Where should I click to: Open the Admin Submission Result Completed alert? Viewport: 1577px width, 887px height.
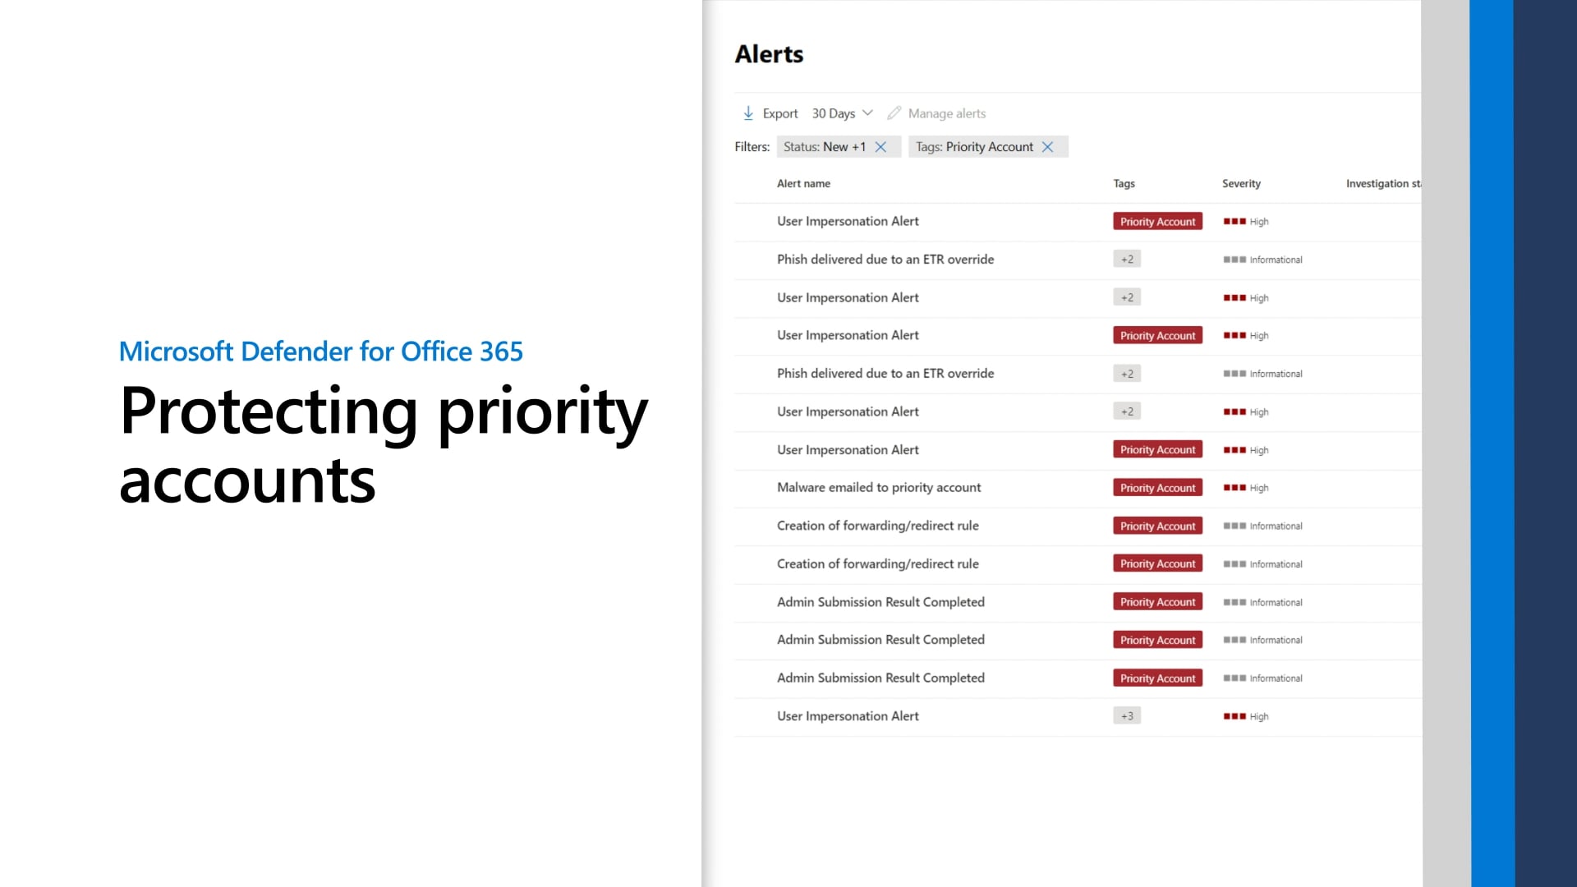(x=881, y=601)
